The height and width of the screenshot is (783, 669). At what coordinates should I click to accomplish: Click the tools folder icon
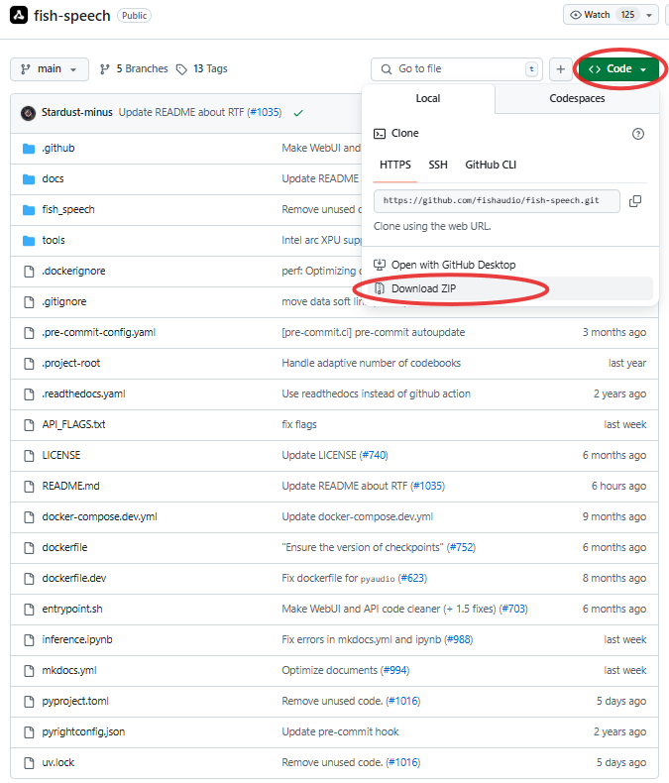[29, 241]
